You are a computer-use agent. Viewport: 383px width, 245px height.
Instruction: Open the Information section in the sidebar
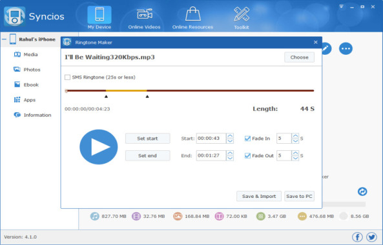[32, 115]
